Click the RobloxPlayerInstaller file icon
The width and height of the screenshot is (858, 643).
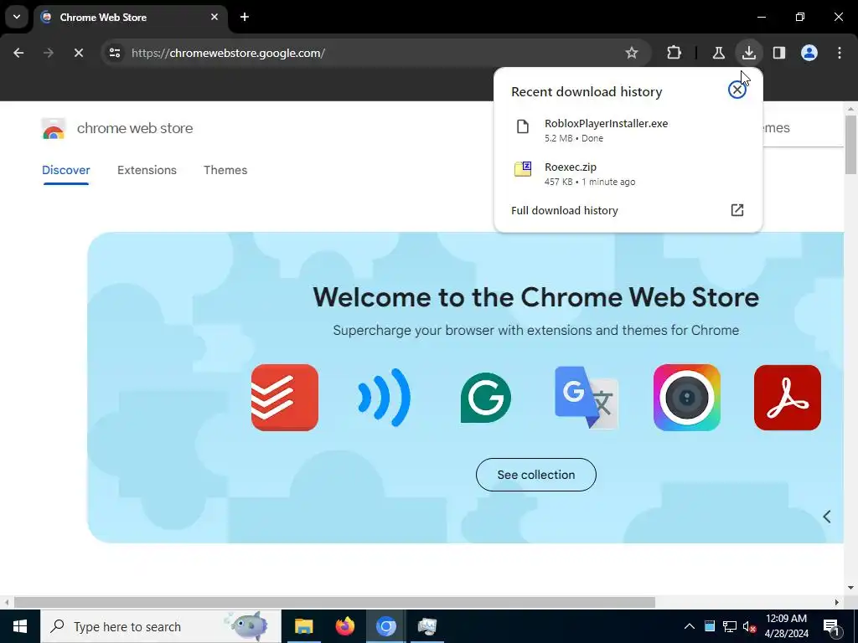click(523, 127)
